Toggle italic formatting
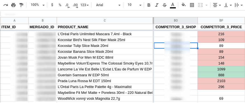Viewport: 245px width, 107px height. pos(157,5)
